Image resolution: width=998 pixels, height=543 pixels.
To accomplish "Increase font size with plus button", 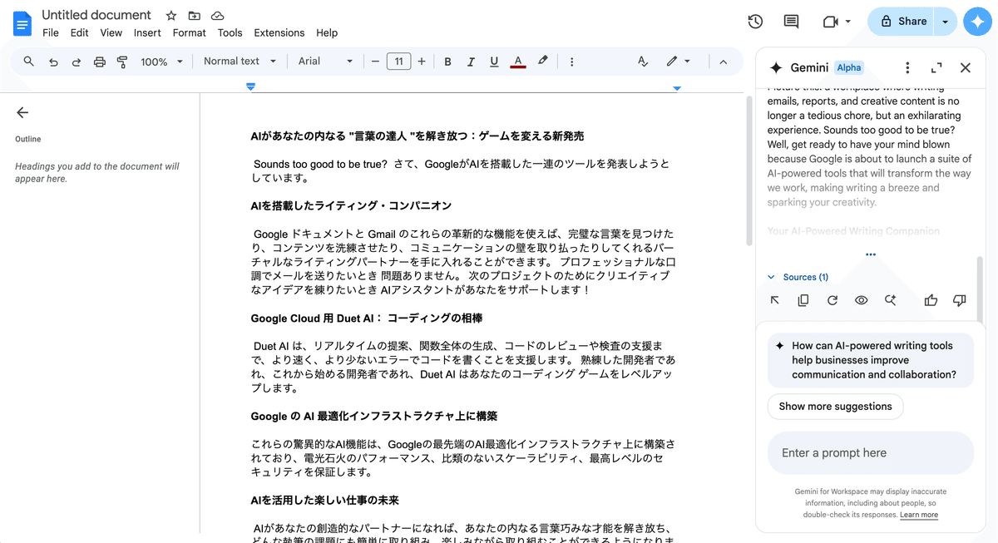I will coord(422,62).
